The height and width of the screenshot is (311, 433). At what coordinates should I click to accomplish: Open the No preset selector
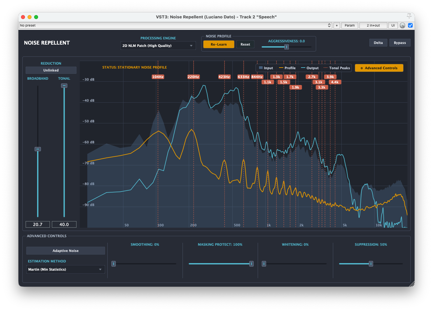(x=176, y=25)
